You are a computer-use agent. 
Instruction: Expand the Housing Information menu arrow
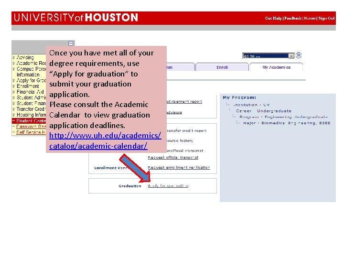click(x=14, y=115)
